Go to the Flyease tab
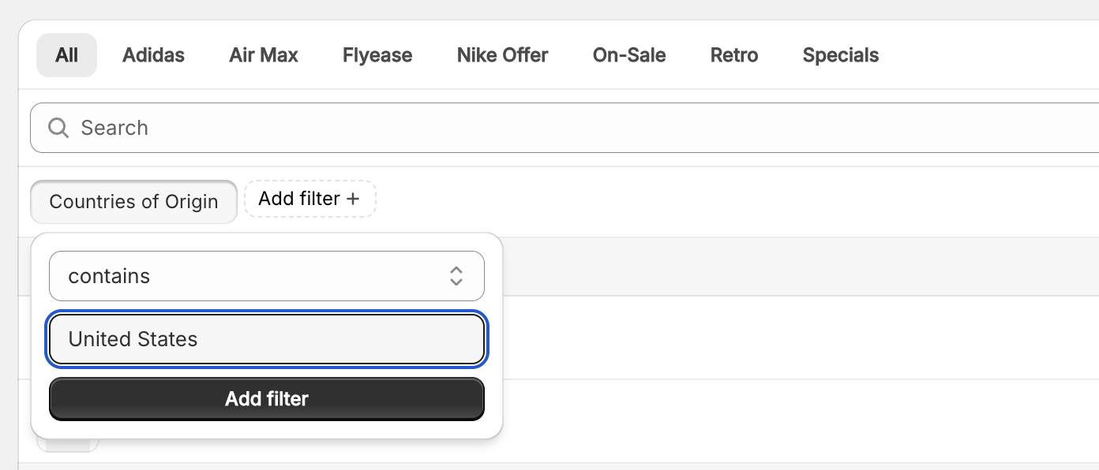The image size is (1099, 470). pyautogui.click(x=377, y=55)
